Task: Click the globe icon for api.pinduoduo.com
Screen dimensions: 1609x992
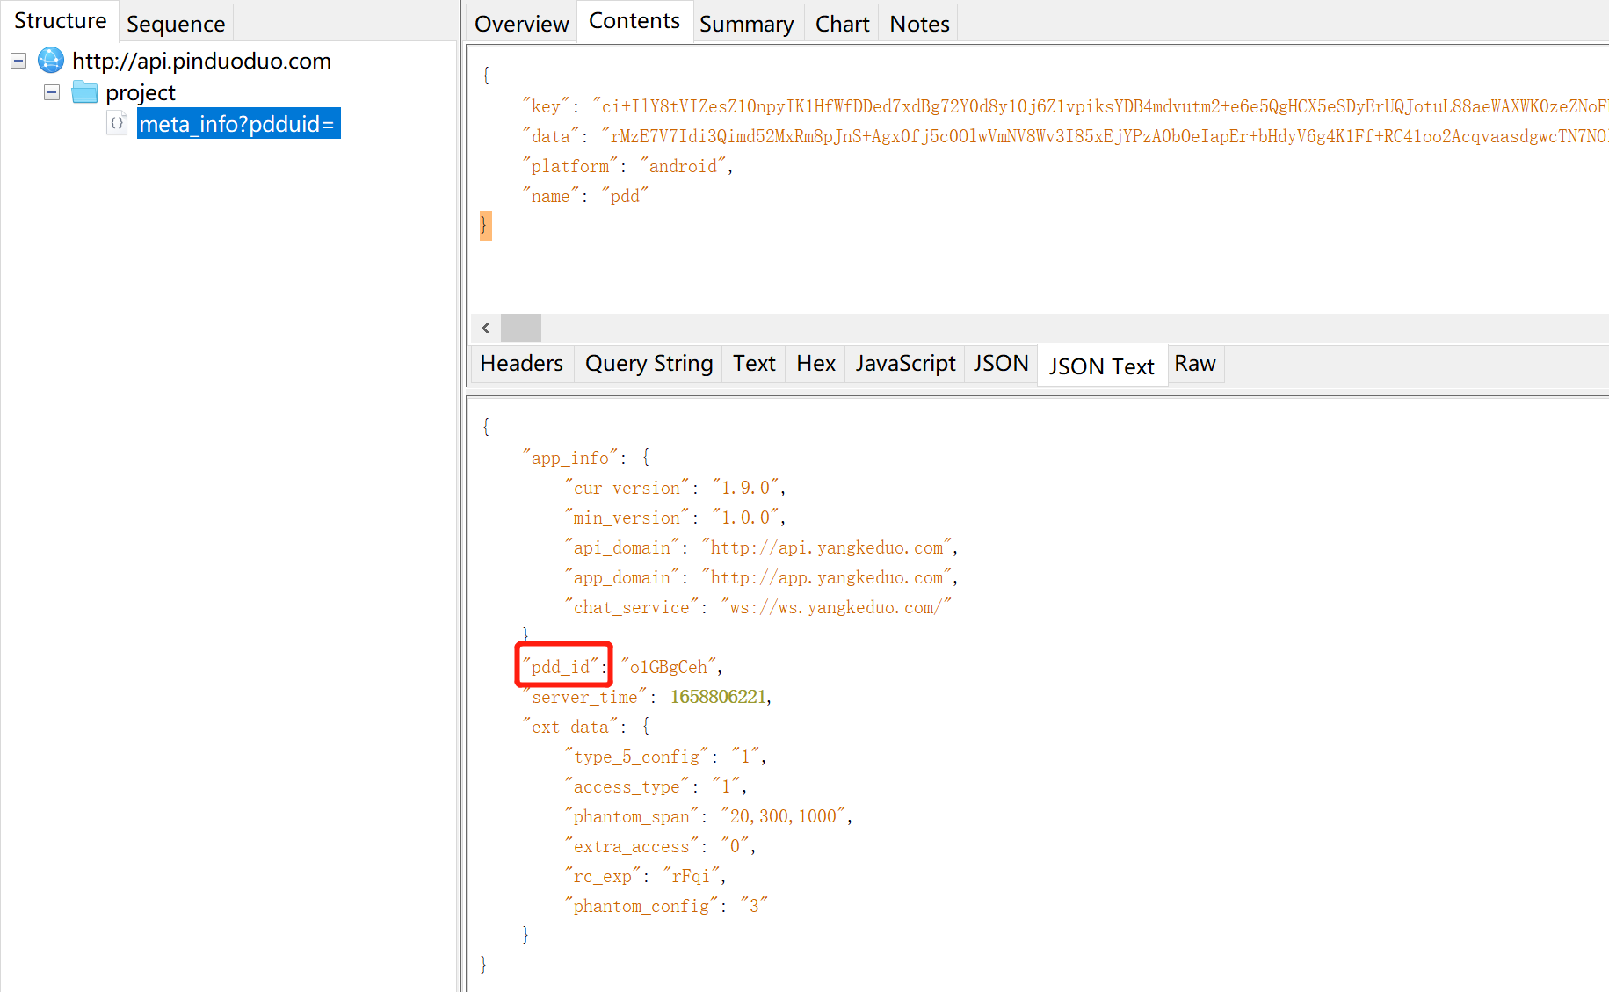Action: [51, 61]
